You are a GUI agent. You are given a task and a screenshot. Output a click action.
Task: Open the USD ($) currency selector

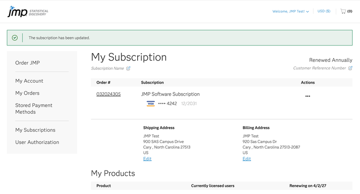click(324, 11)
